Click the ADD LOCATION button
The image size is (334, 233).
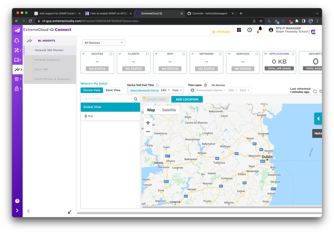pyautogui.click(x=187, y=99)
